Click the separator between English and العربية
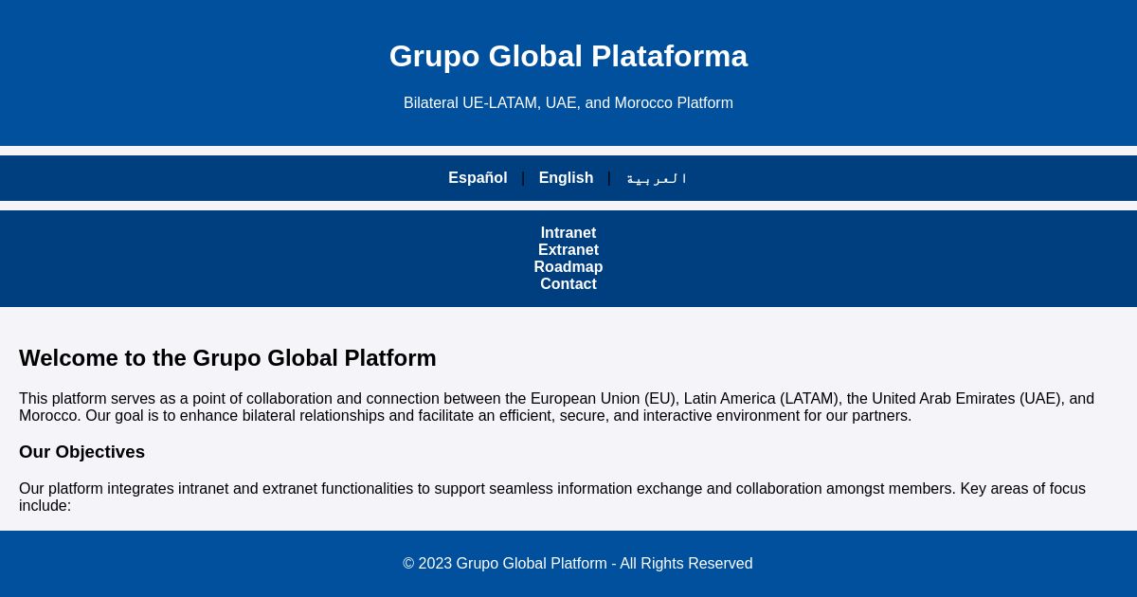Image resolution: width=1137 pixels, height=597 pixels. click(609, 178)
